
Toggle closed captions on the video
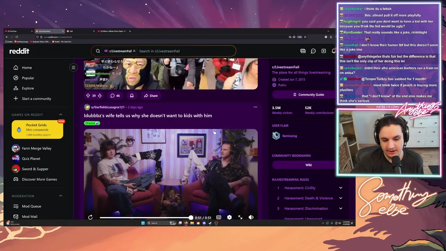pos(218,217)
